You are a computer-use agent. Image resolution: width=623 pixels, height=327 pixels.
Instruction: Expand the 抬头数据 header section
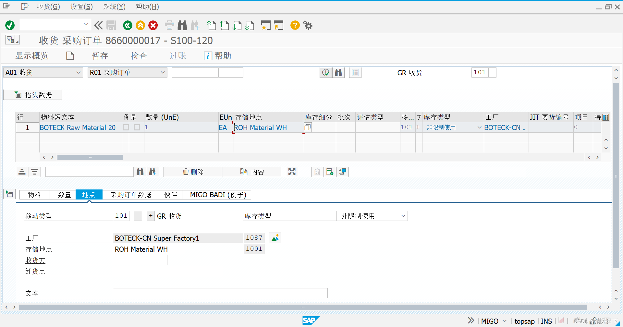(x=32, y=95)
